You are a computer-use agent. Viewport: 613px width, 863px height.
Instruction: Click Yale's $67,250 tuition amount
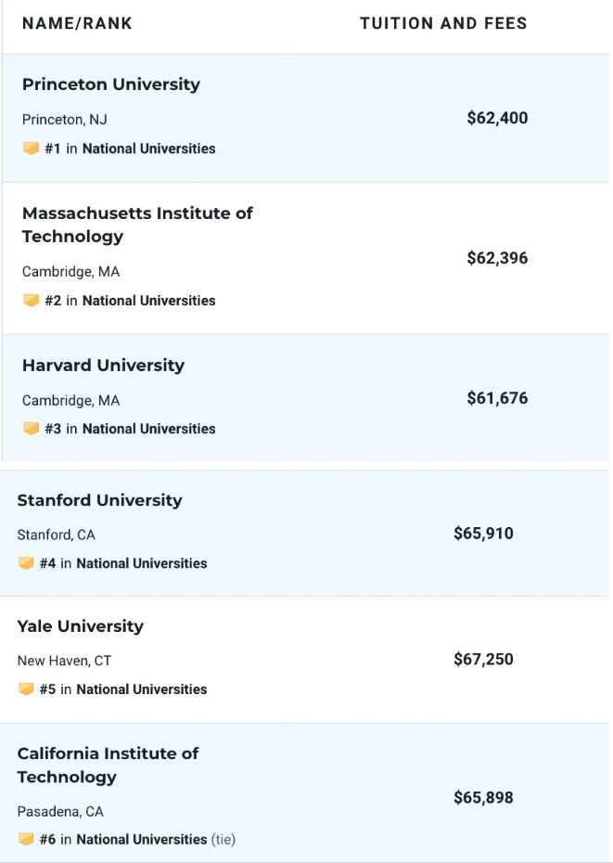tap(483, 660)
